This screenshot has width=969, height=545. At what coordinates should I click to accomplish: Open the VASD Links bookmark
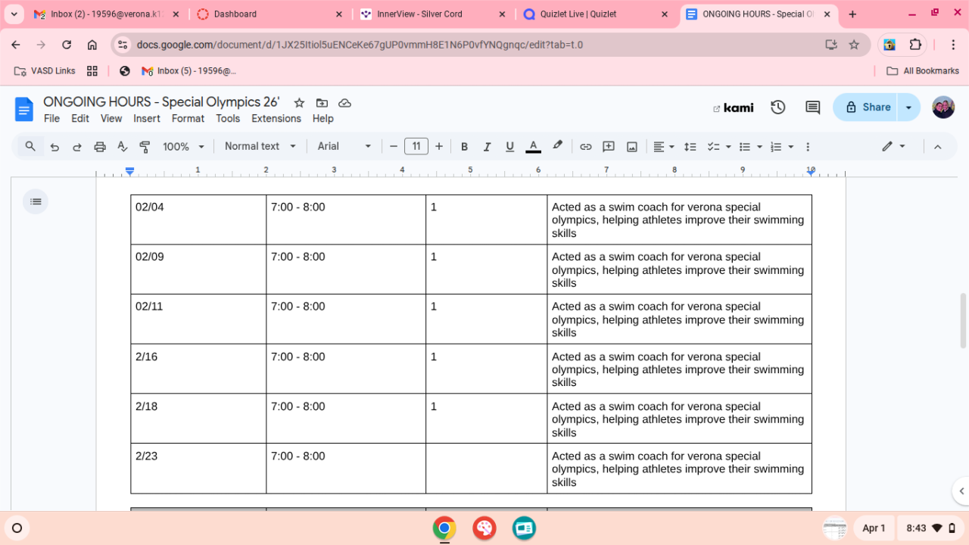pos(45,71)
